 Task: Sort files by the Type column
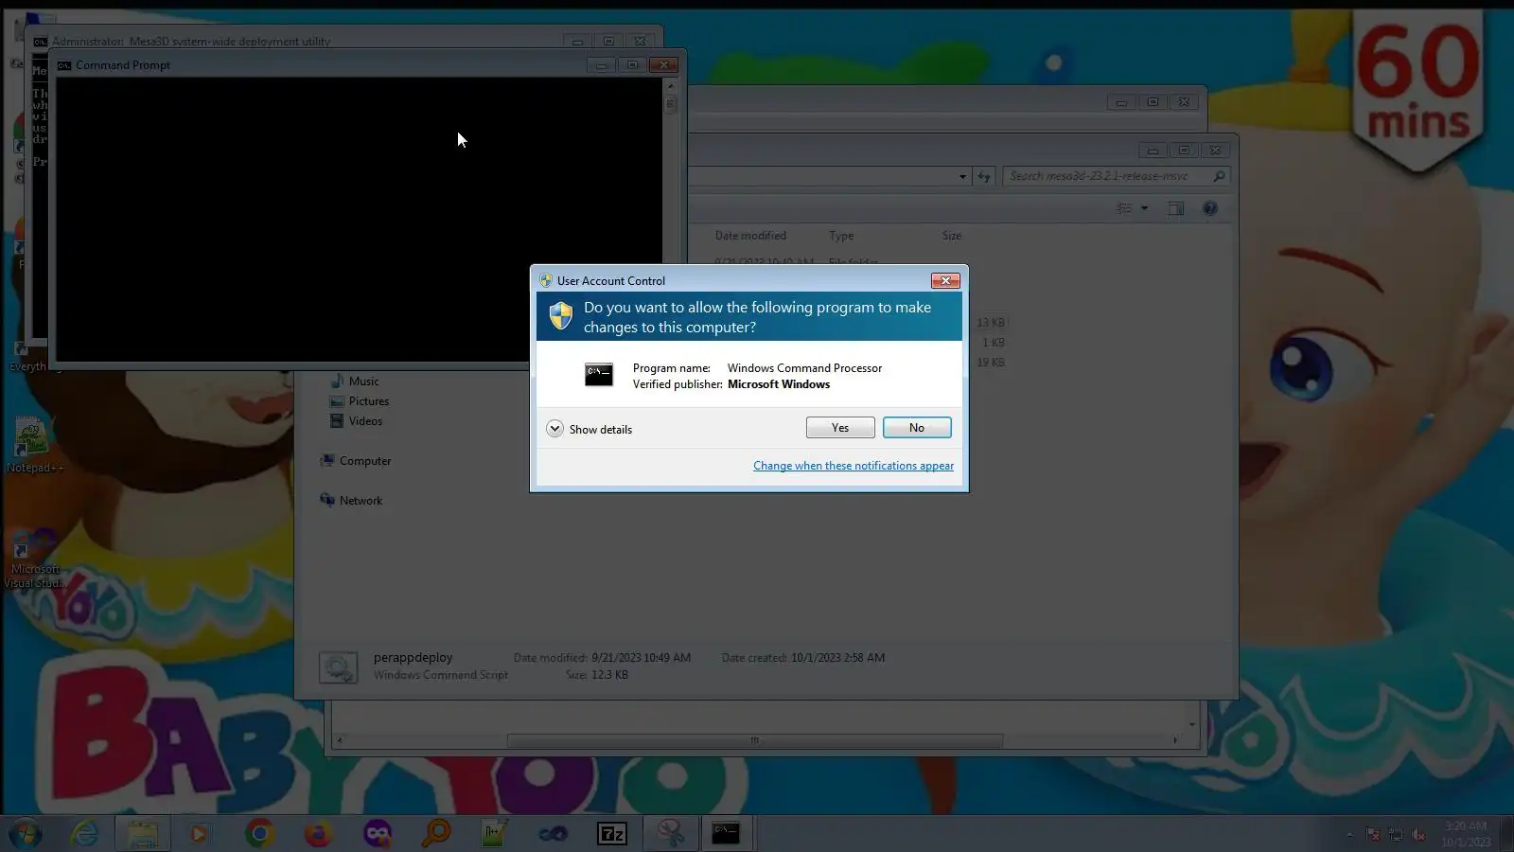point(841,236)
